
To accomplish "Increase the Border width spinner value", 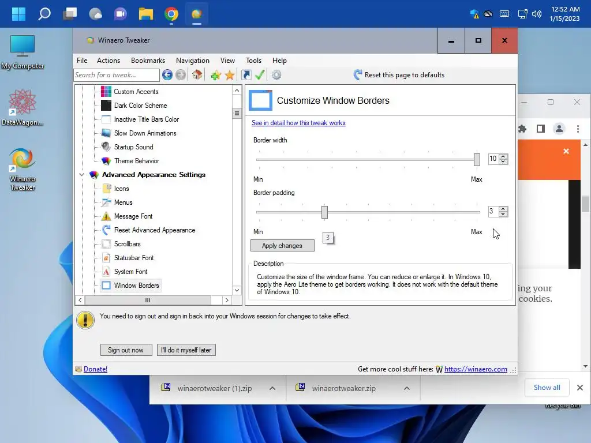I will pyautogui.click(x=503, y=156).
